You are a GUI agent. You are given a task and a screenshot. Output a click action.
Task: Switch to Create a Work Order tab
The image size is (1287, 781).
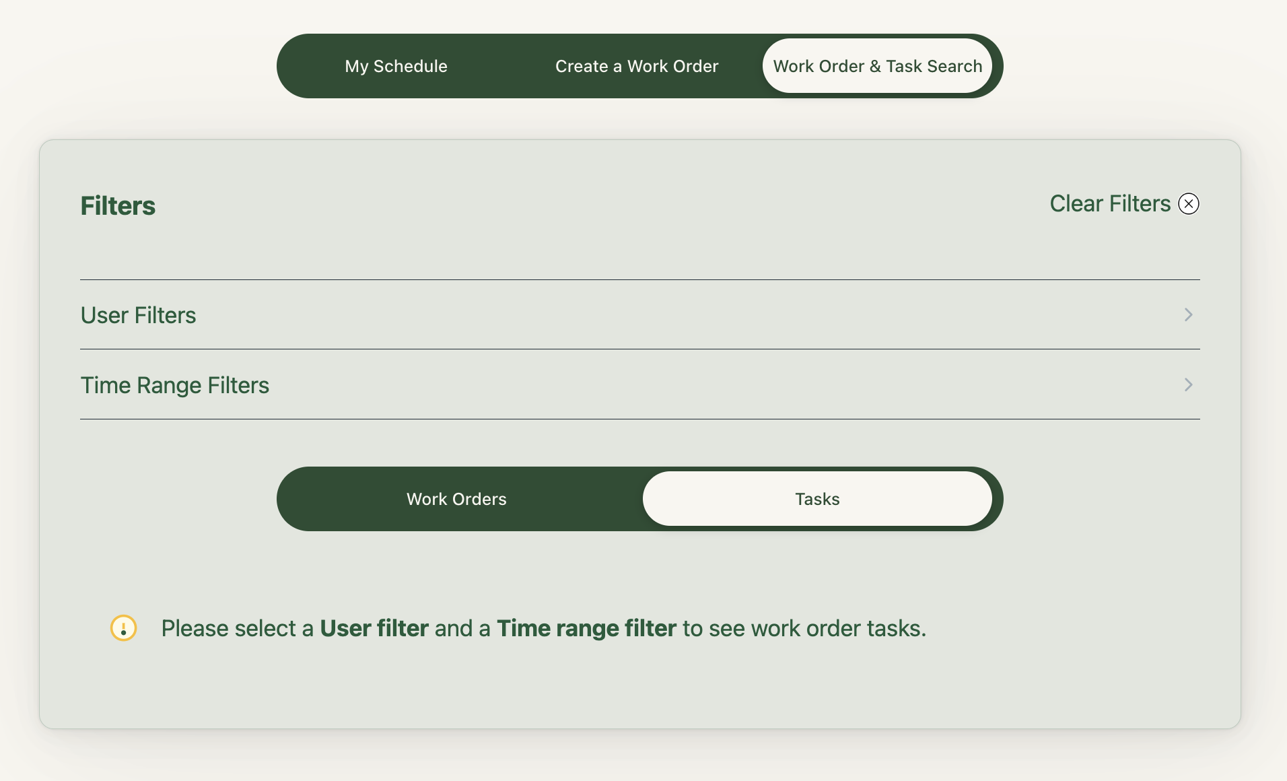[637, 66]
